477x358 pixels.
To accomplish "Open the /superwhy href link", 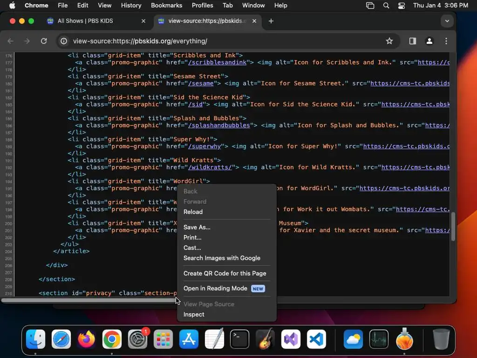I will [204, 146].
